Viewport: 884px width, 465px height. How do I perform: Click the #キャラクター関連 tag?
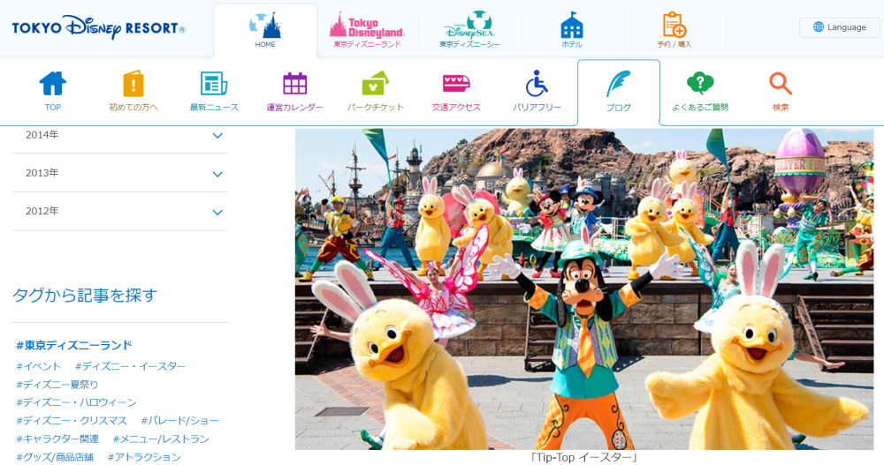tap(57, 439)
